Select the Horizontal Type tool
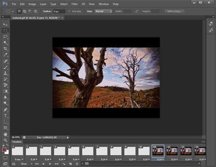The height and width of the screenshot is (167, 216). point(5,116)
